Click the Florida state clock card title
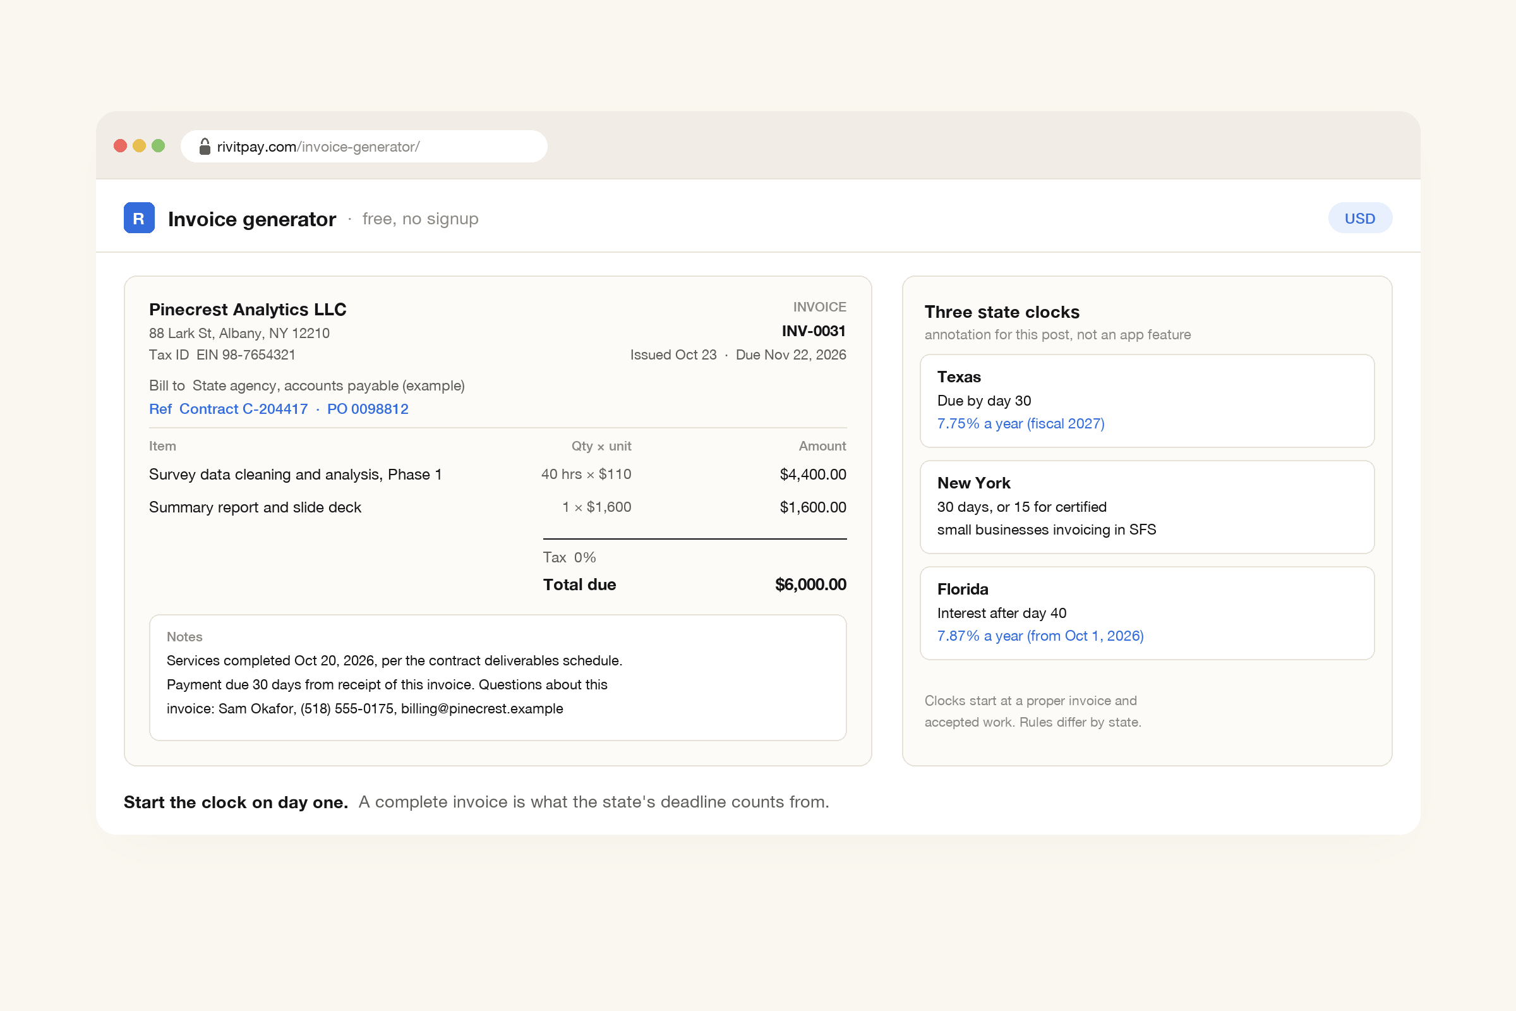The width and height of the screenshot is (1516, 1011). click(962, 590)
